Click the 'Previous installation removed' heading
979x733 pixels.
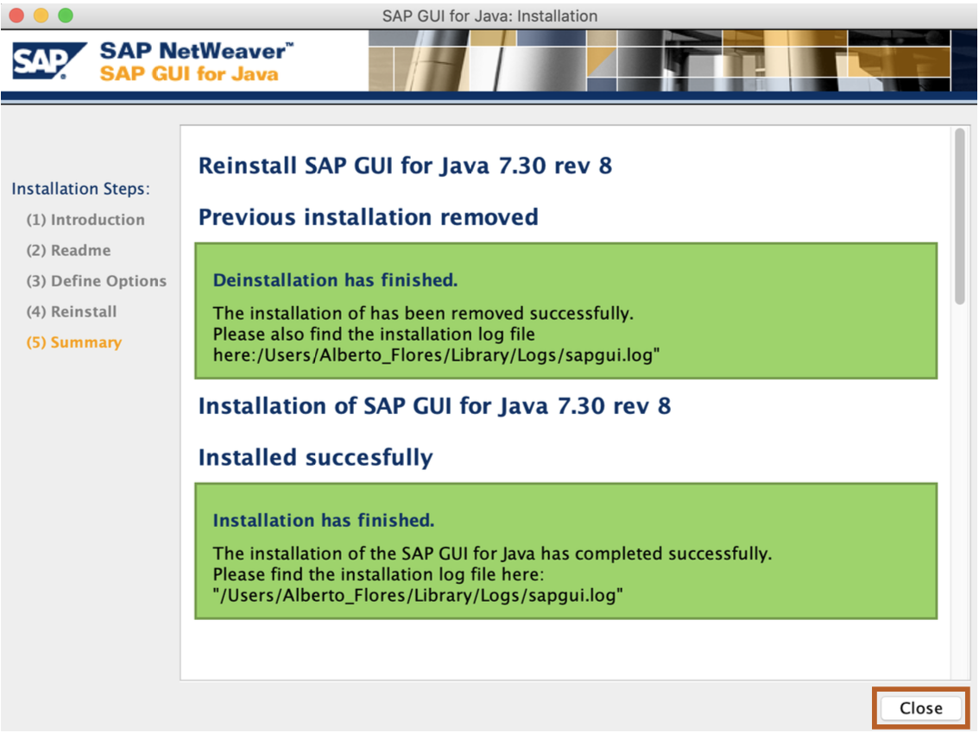pyautogui.click(x=368, y=216)
